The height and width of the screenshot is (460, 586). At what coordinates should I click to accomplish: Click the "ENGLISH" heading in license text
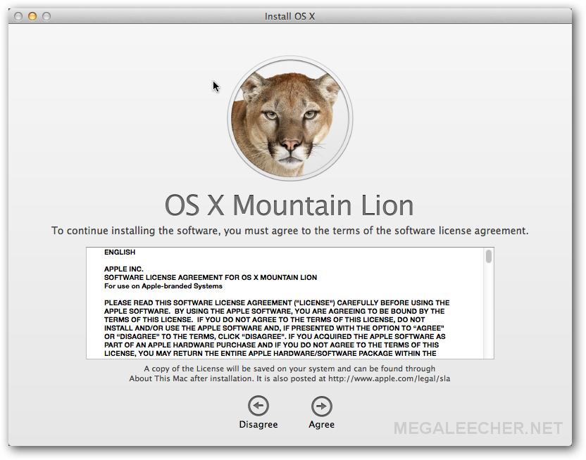(120, 253)
